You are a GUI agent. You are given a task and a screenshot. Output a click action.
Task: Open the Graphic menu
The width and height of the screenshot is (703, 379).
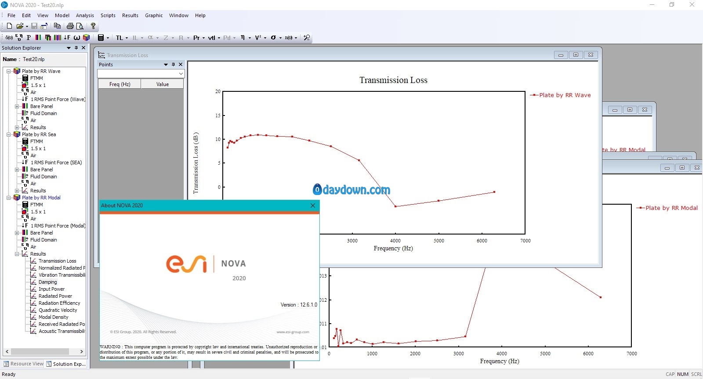click(x=154, y=15)
